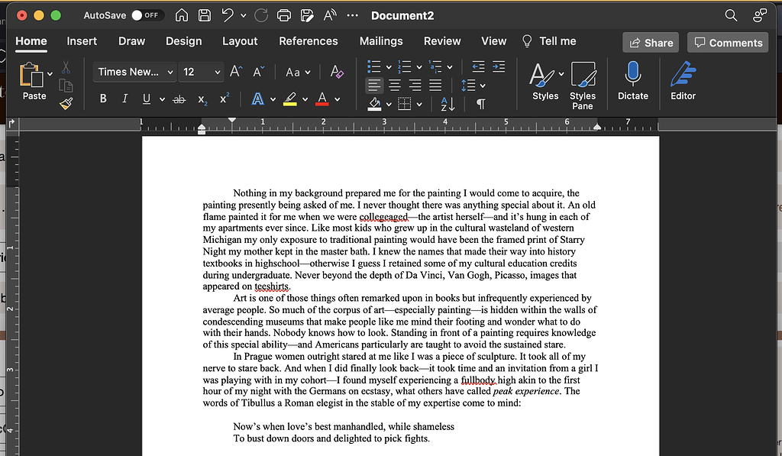The width and height of the screenshot is (782, 456).
Task: Click the right indent marker on ruler
Action: [x=597, y=128]
